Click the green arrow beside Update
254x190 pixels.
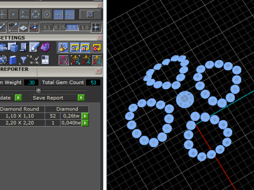(x=18, y=98)
